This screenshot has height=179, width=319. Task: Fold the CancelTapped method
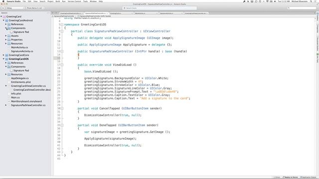pyautogui.click(x=62, y=108)
